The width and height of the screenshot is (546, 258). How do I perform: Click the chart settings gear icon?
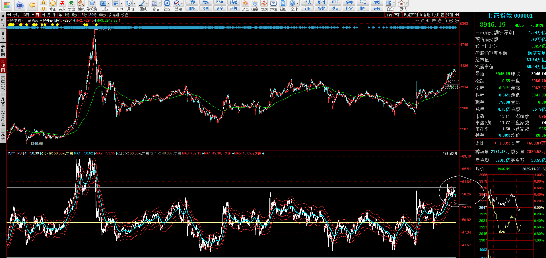pos(417,20)
